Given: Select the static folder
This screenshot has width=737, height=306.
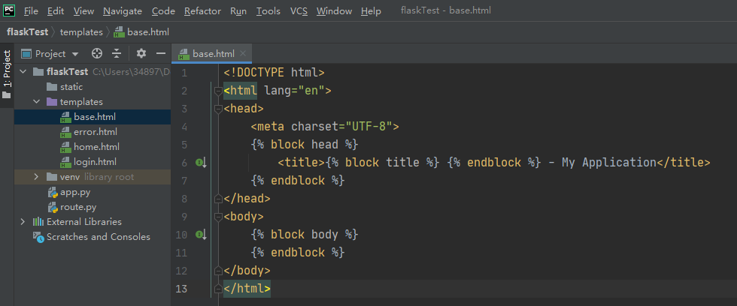Looking at the screenshot, I should (x=93, y=87).
